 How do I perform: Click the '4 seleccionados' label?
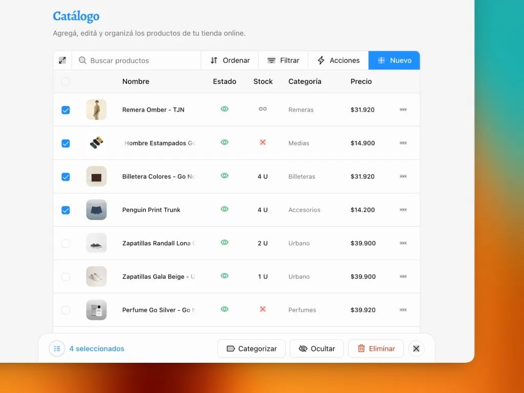coord(97,348)
